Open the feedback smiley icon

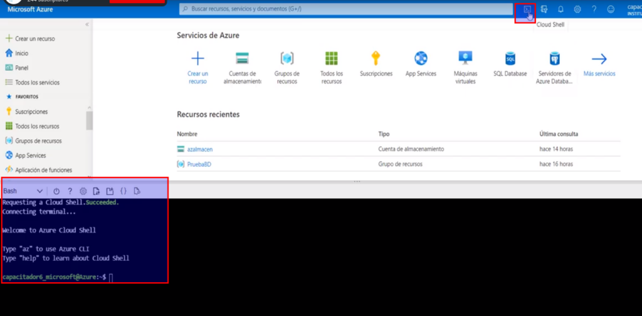(x=611, y=9)
